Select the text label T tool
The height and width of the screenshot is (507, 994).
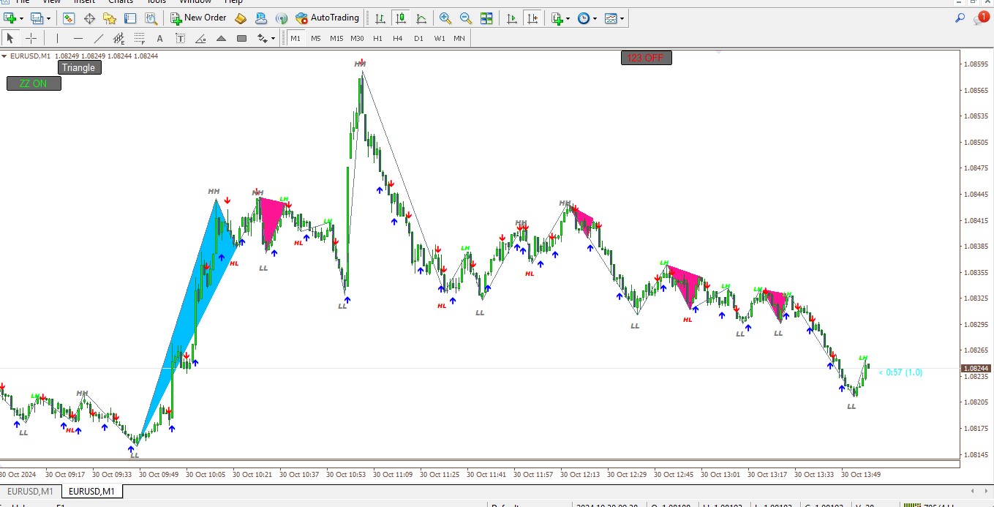coord(180,38)
